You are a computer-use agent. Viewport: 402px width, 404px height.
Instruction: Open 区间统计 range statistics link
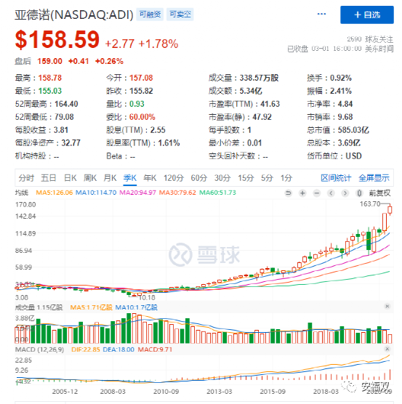coord(336,178)
